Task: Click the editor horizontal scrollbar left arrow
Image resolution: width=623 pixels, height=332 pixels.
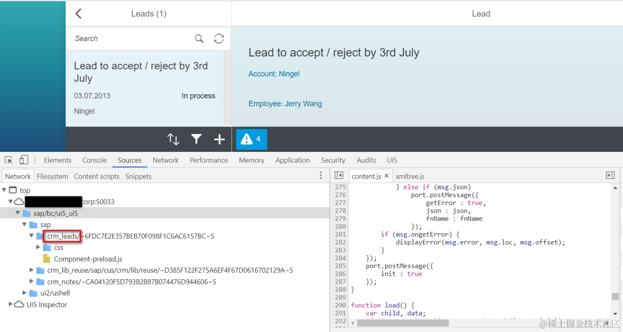Action: pos(353,323)
